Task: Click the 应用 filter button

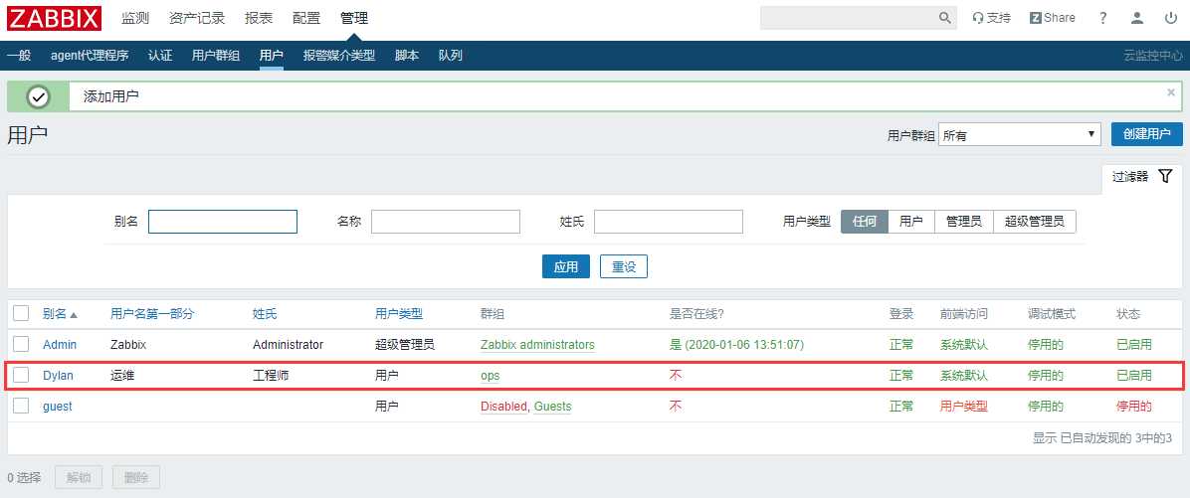Action: pyautogui.click(x=566, y=266)
